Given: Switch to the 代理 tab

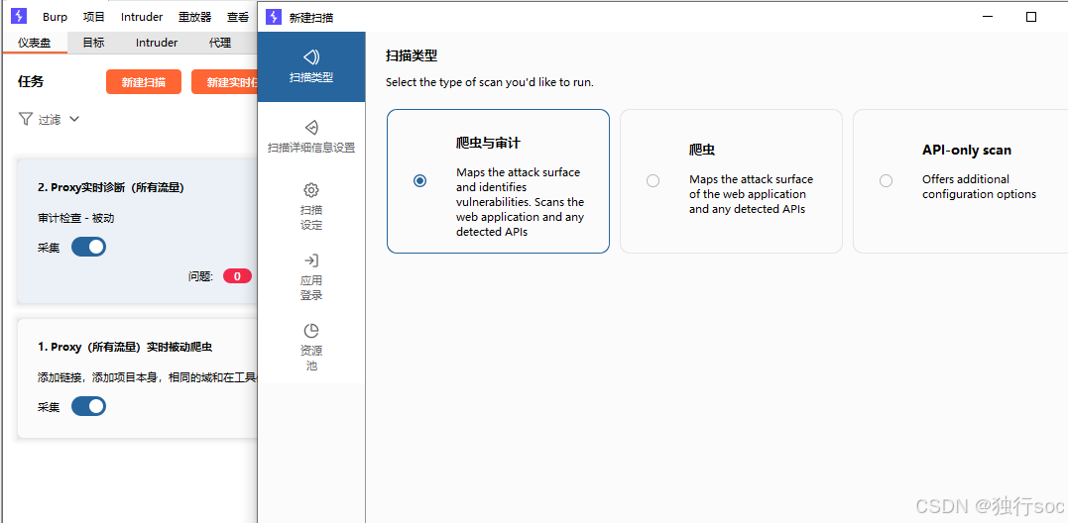Looking at the screenshot, I should coord(220,43).
